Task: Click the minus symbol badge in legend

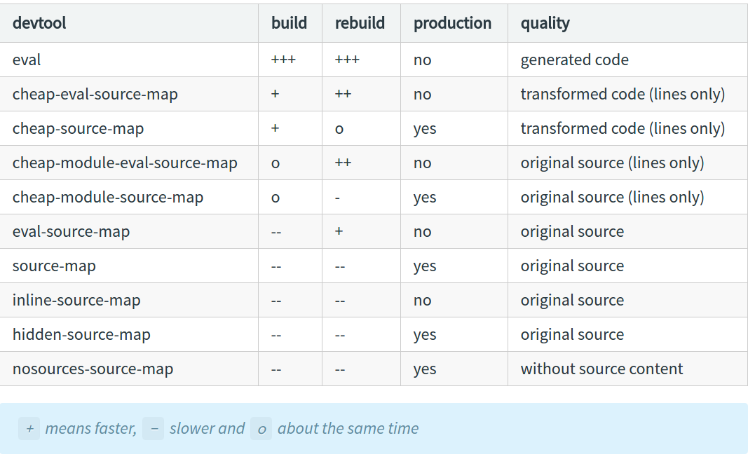Action: [153, 428]
